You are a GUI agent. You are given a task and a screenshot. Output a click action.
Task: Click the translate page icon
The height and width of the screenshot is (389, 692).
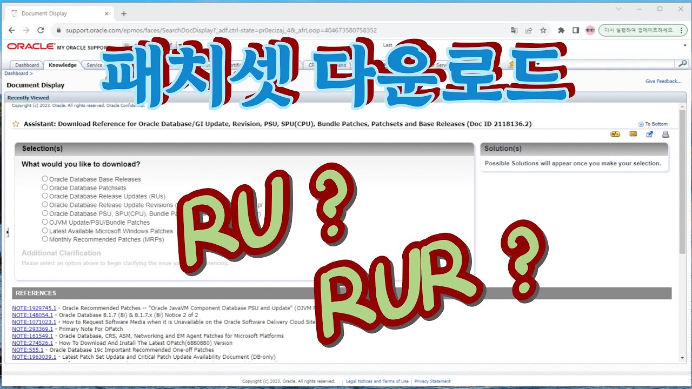[514, 30]
